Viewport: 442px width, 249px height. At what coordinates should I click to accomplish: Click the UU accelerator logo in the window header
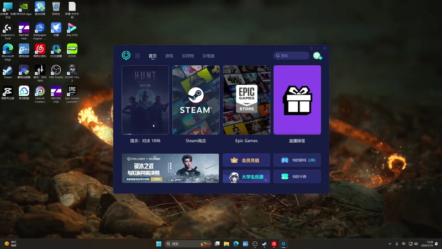126,55
